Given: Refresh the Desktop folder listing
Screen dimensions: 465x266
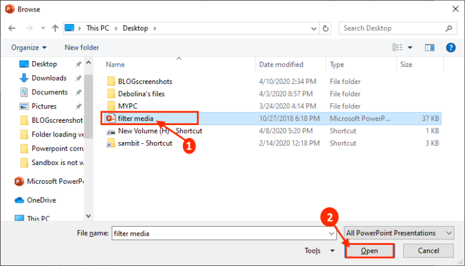Looking at the screenshot, I should [325, 28].
